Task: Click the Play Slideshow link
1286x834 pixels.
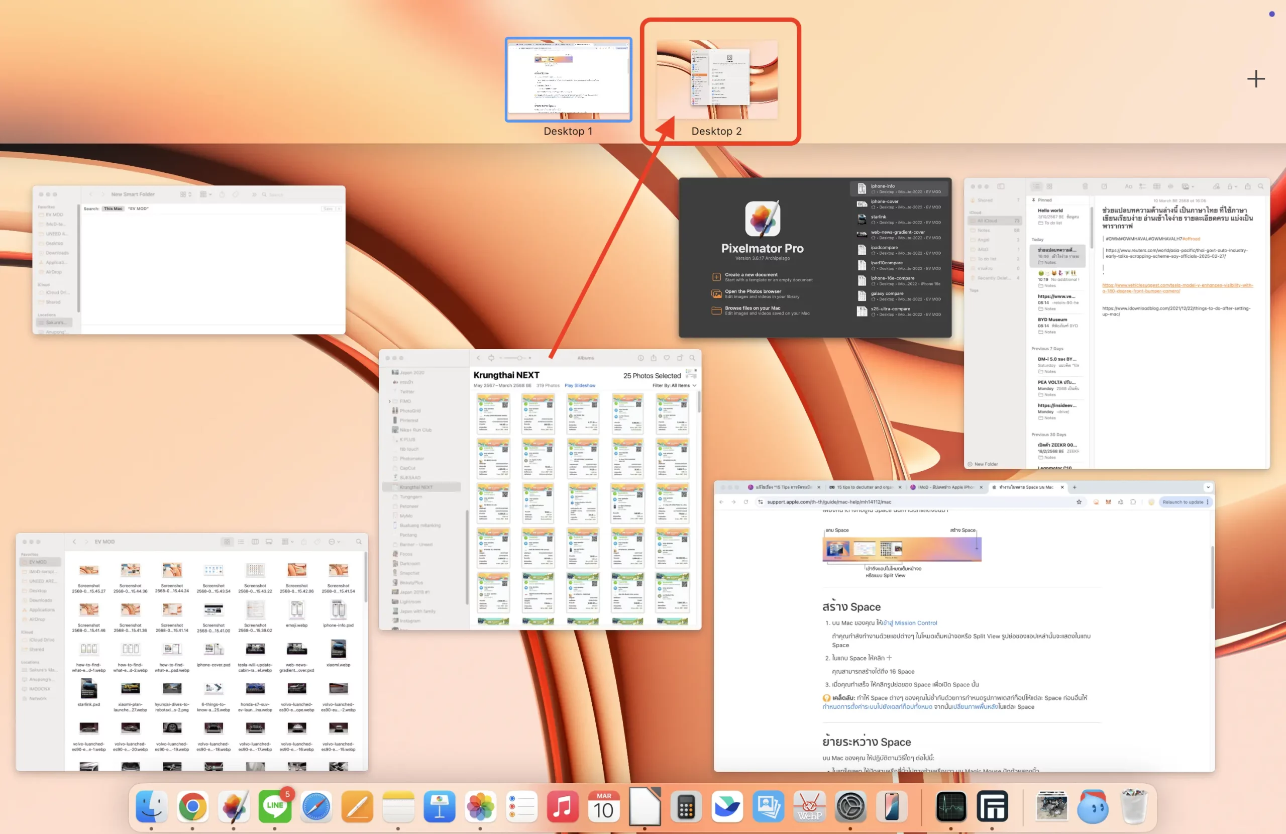Action: point(579,385)
